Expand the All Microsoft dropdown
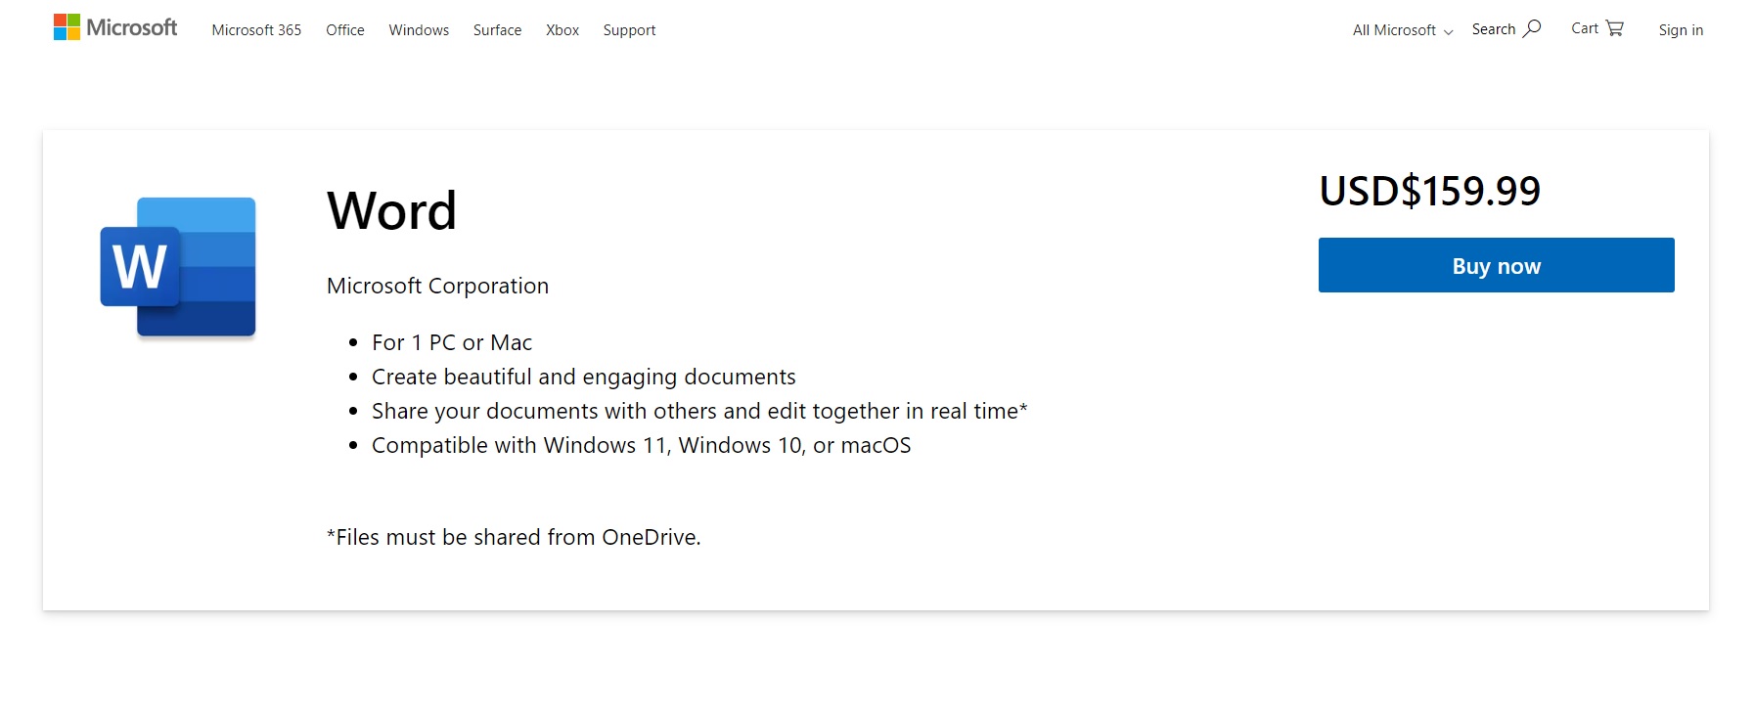1754x713 pixels. pyautogui.click(x=1402, y=30)
